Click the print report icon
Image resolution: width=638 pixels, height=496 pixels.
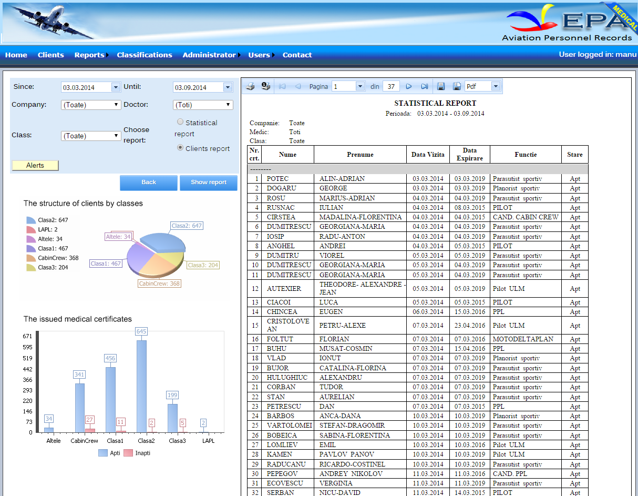251,86
